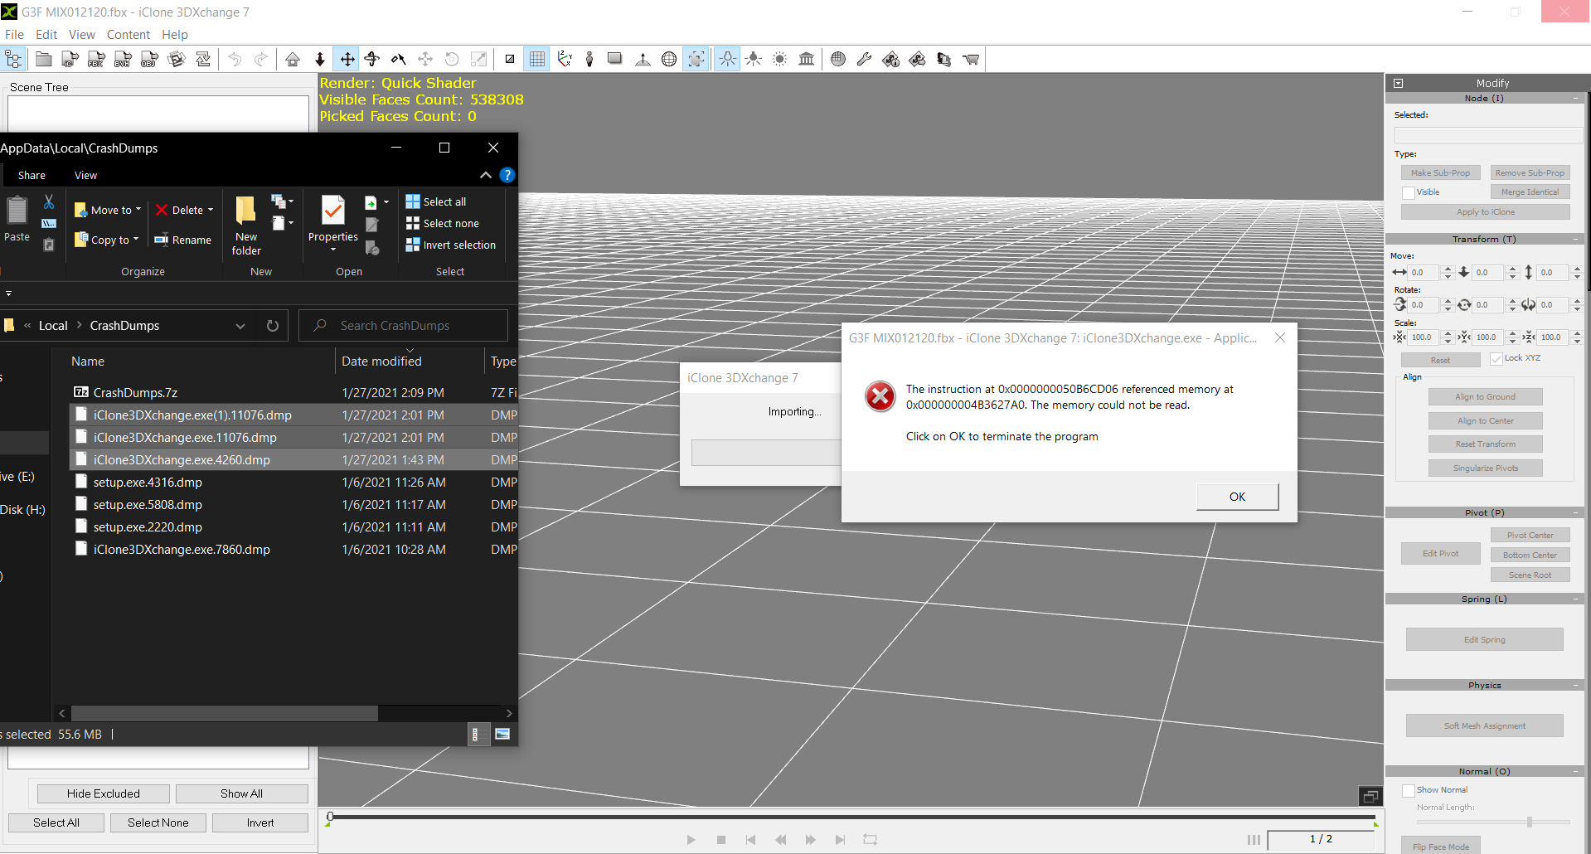The width and height of the screenshot is (1591, 854).
Task: Collapse the Spring (L) section
Action: coord(1575,599)
